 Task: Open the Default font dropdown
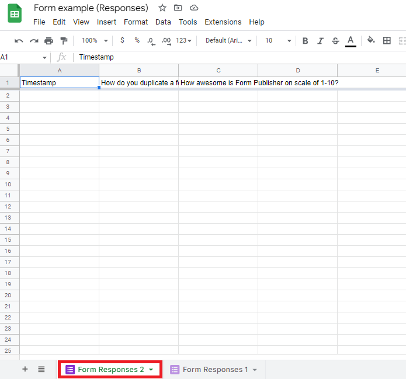coord(228,41)
